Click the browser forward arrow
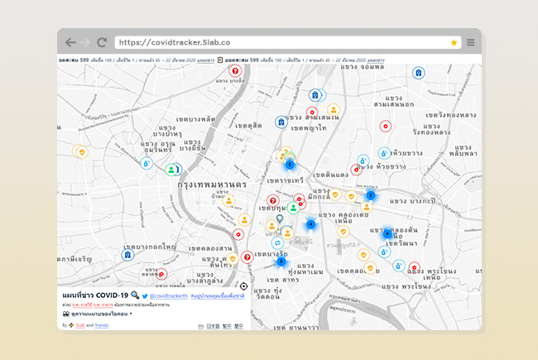This screenshot has height=360, width=538. (85, 42)
